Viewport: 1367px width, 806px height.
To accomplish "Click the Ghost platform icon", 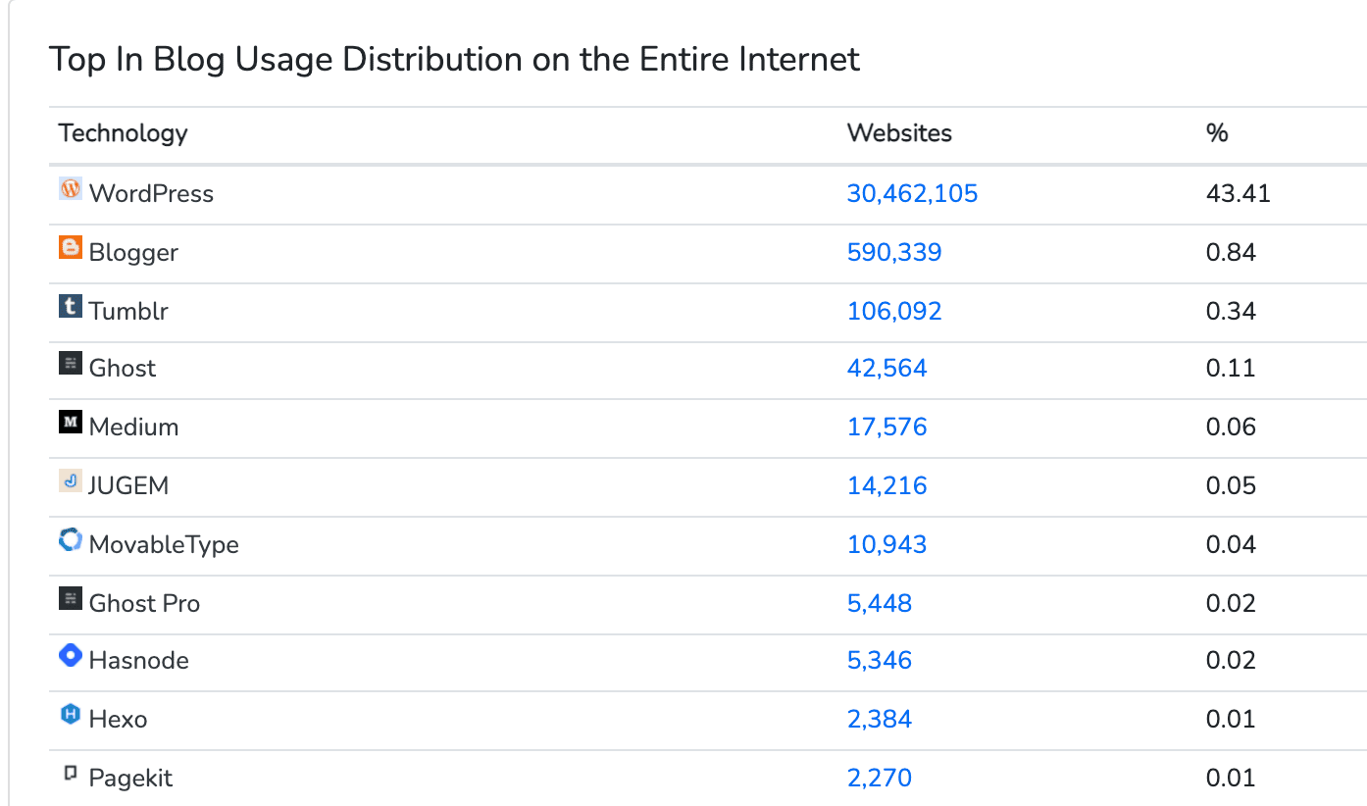I will pos(69,364).
